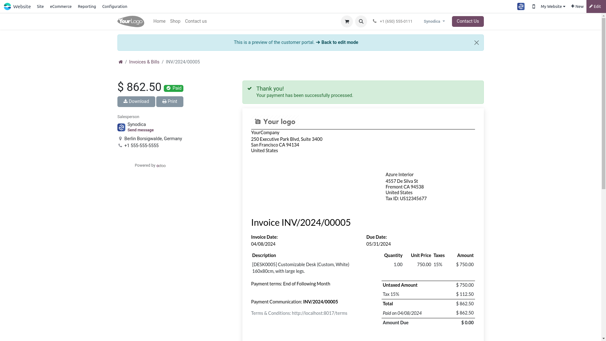The image size is (606, 341).
Task: Click Tax ID: US12345677 text
Action: [x=406, y=199]
